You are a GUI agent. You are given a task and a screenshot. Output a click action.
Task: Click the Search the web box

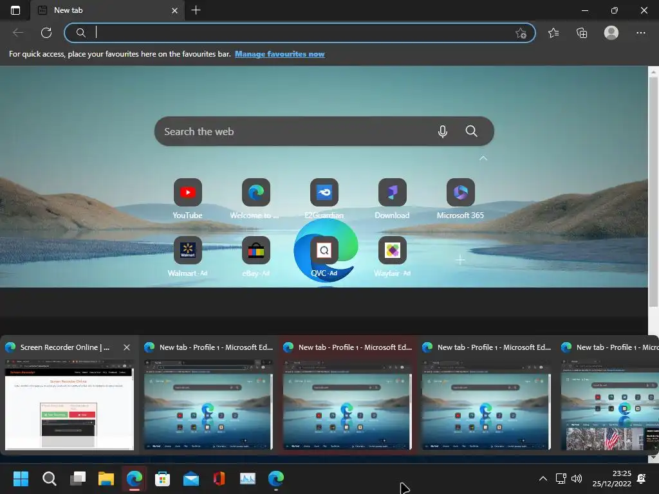point(324,131)
